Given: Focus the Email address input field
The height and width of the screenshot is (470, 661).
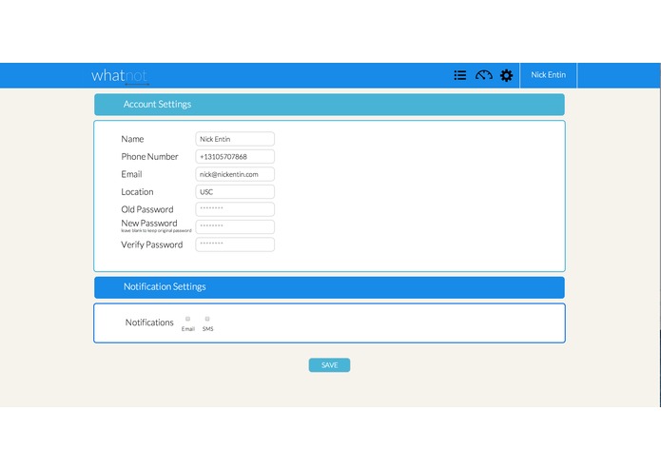Looking at the screenshot, I should click(x=235, y=174).
